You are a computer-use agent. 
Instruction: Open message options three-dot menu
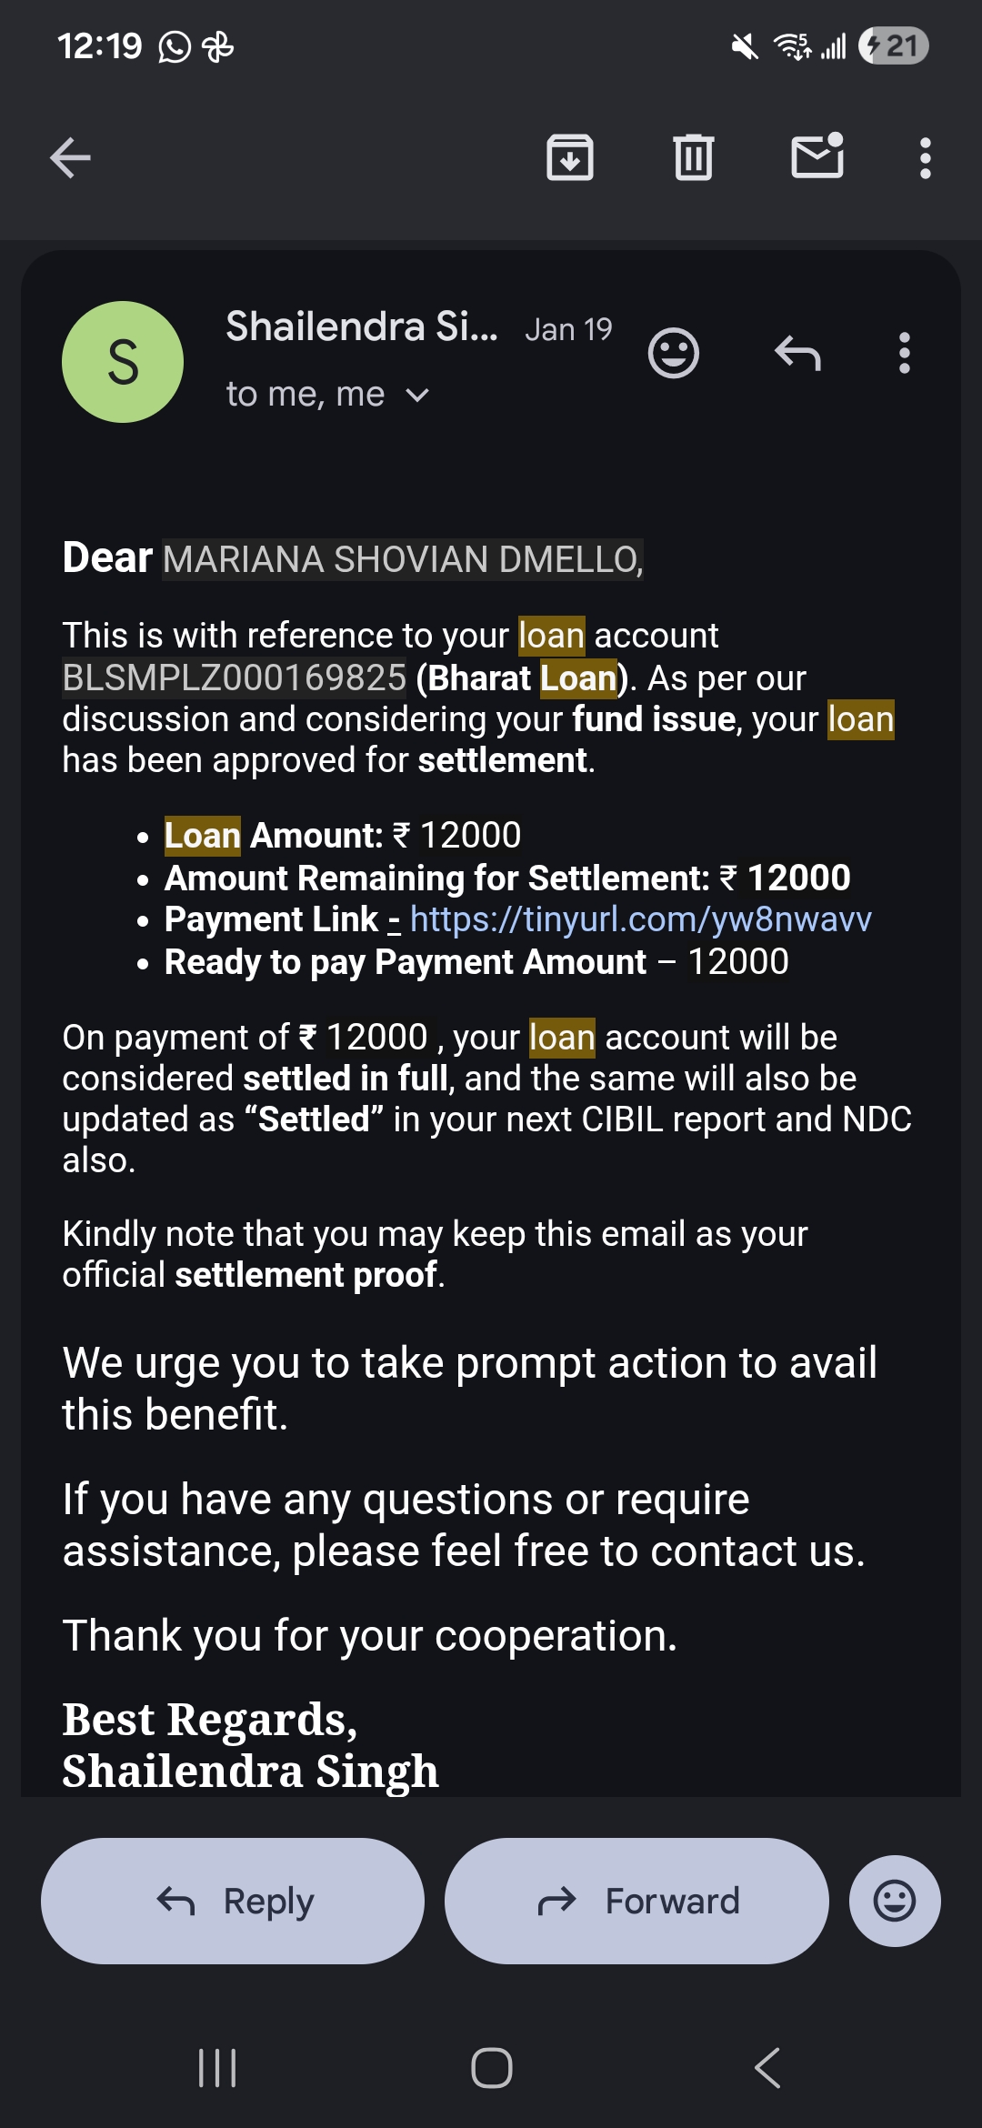pyautogui.click(x=904, y=353)
